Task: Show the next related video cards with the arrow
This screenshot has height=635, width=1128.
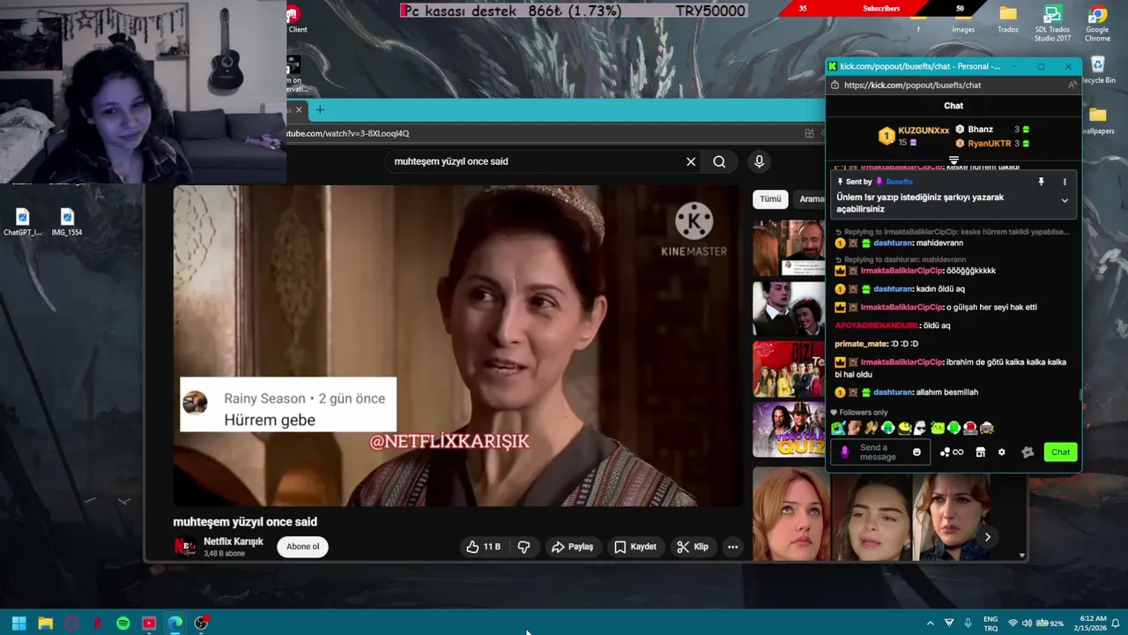Action: tap(987, 536)
